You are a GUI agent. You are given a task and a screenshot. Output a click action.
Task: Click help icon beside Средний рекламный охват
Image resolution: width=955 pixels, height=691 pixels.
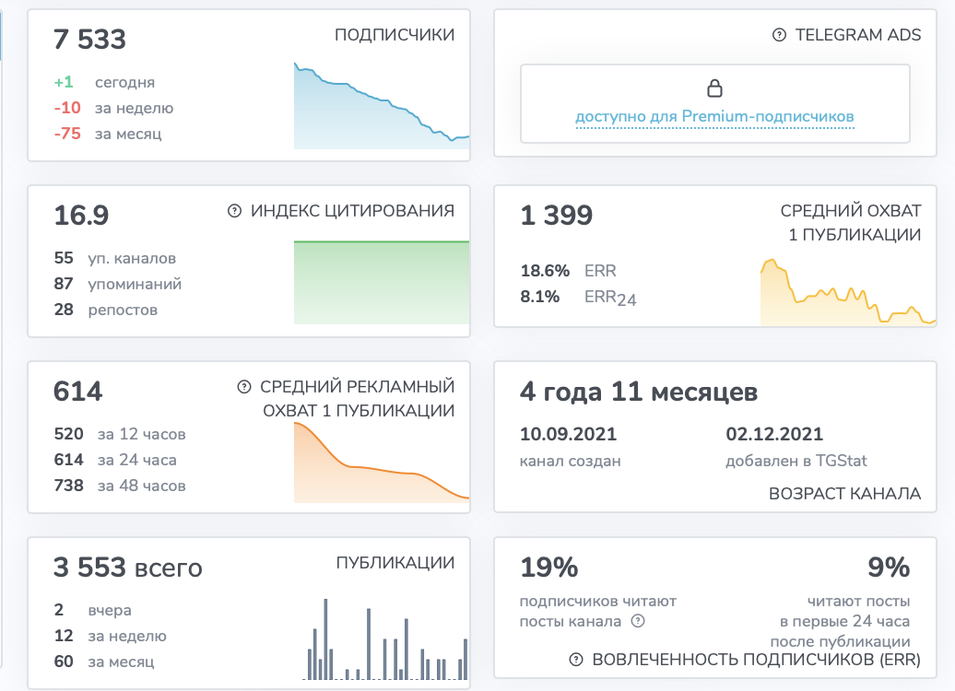pos(243,387)
